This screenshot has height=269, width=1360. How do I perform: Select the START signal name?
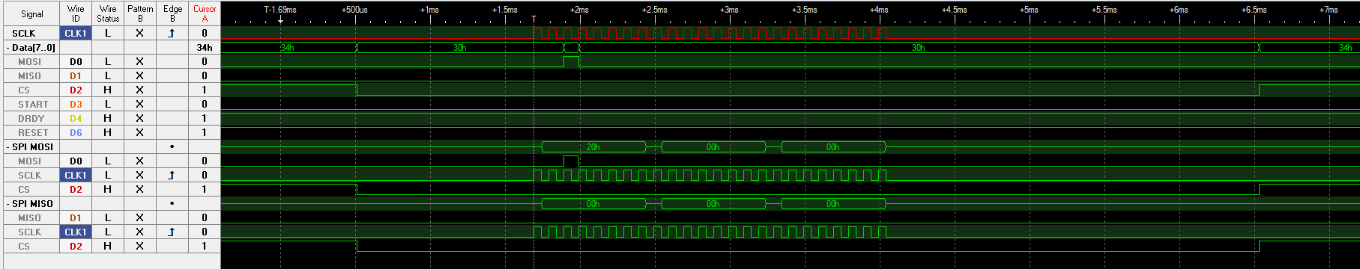point(33,104)
